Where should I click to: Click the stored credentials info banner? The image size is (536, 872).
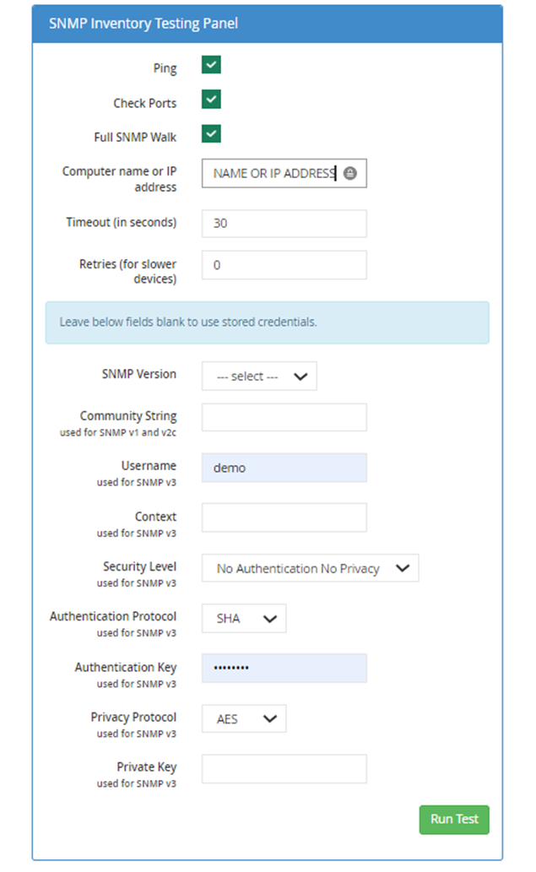coord(267,322)
